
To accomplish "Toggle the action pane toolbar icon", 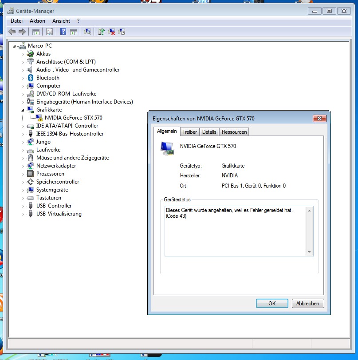I will point(74,32).
